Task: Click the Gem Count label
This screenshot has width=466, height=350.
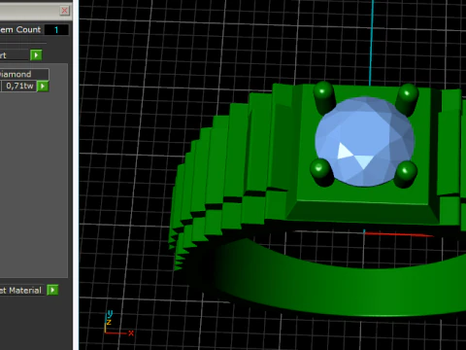Action: [x=20, y=30]
